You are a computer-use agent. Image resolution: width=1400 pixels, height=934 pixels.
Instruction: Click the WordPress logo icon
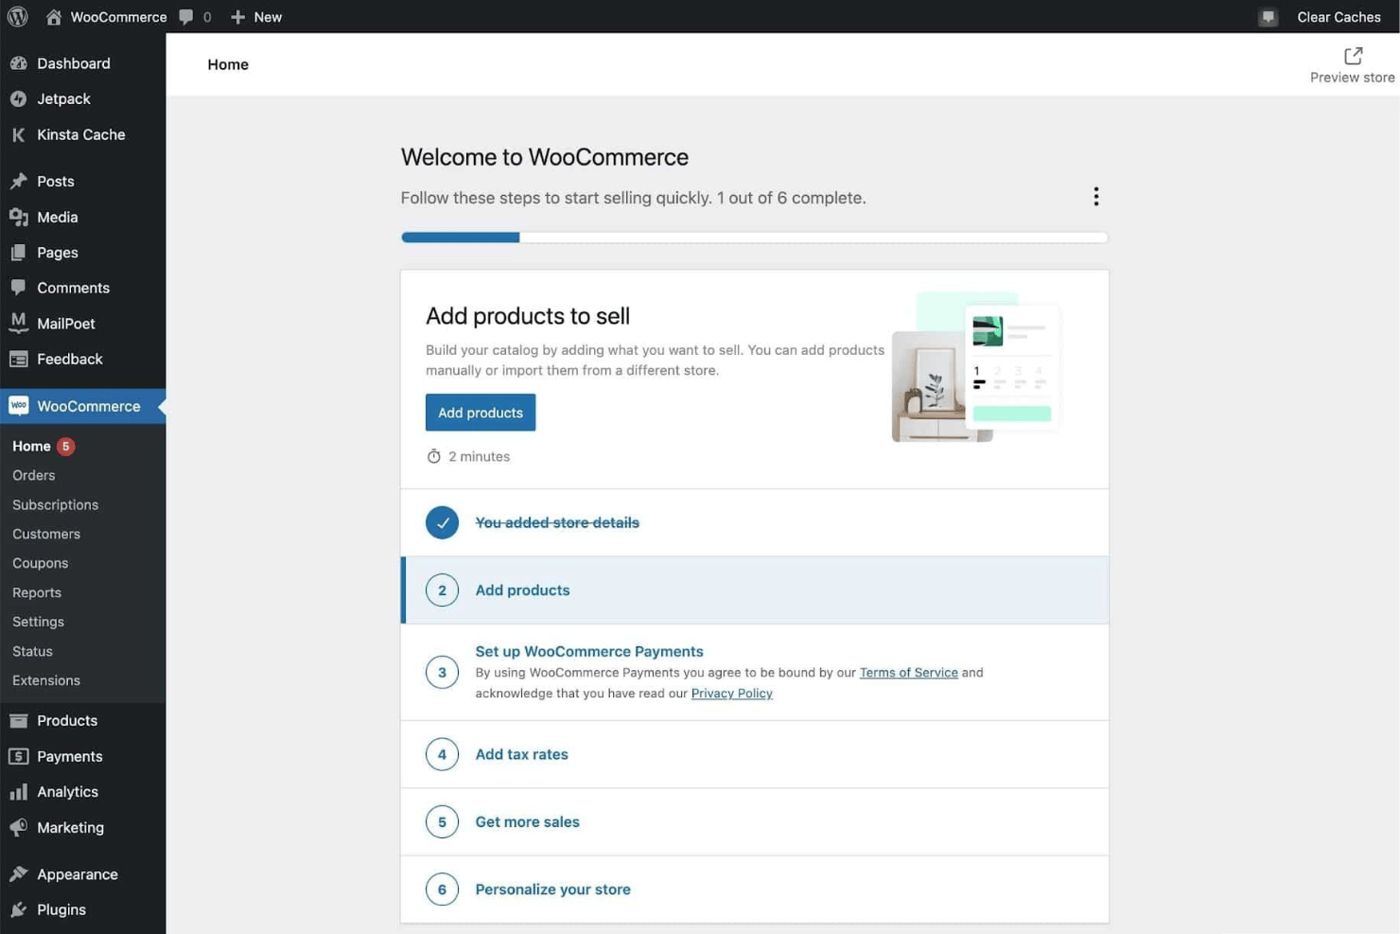click(18, 16)
